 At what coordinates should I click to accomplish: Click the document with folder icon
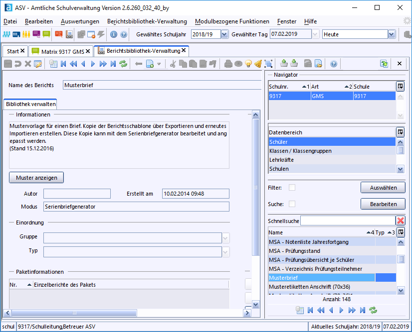[318, 64]
